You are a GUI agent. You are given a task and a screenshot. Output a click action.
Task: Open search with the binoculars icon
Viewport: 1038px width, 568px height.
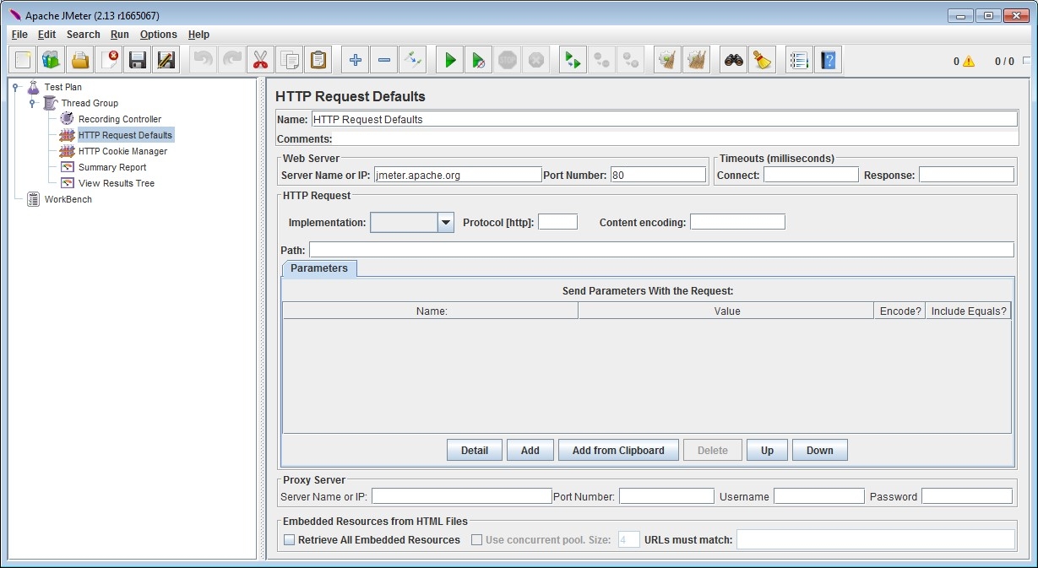(734, 60)
